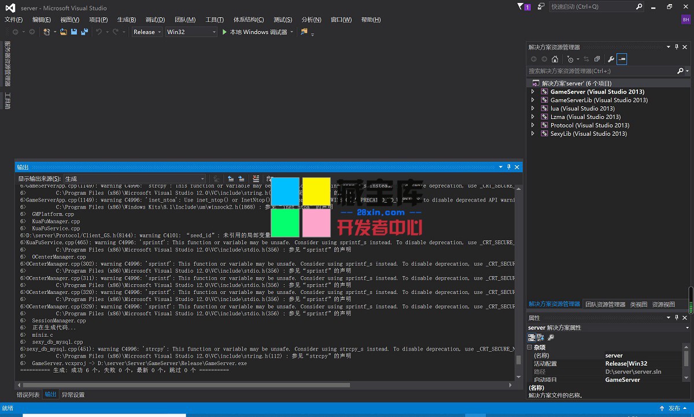Viewport: 694px width, 417px height.
Task: Click the 发布 publish button in status bar
Action: tap(674, 408)
